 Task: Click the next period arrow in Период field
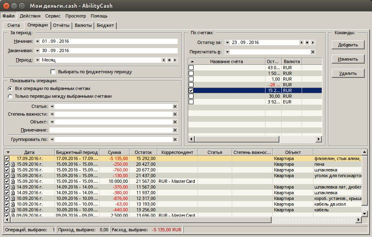(x=175, y=60)
